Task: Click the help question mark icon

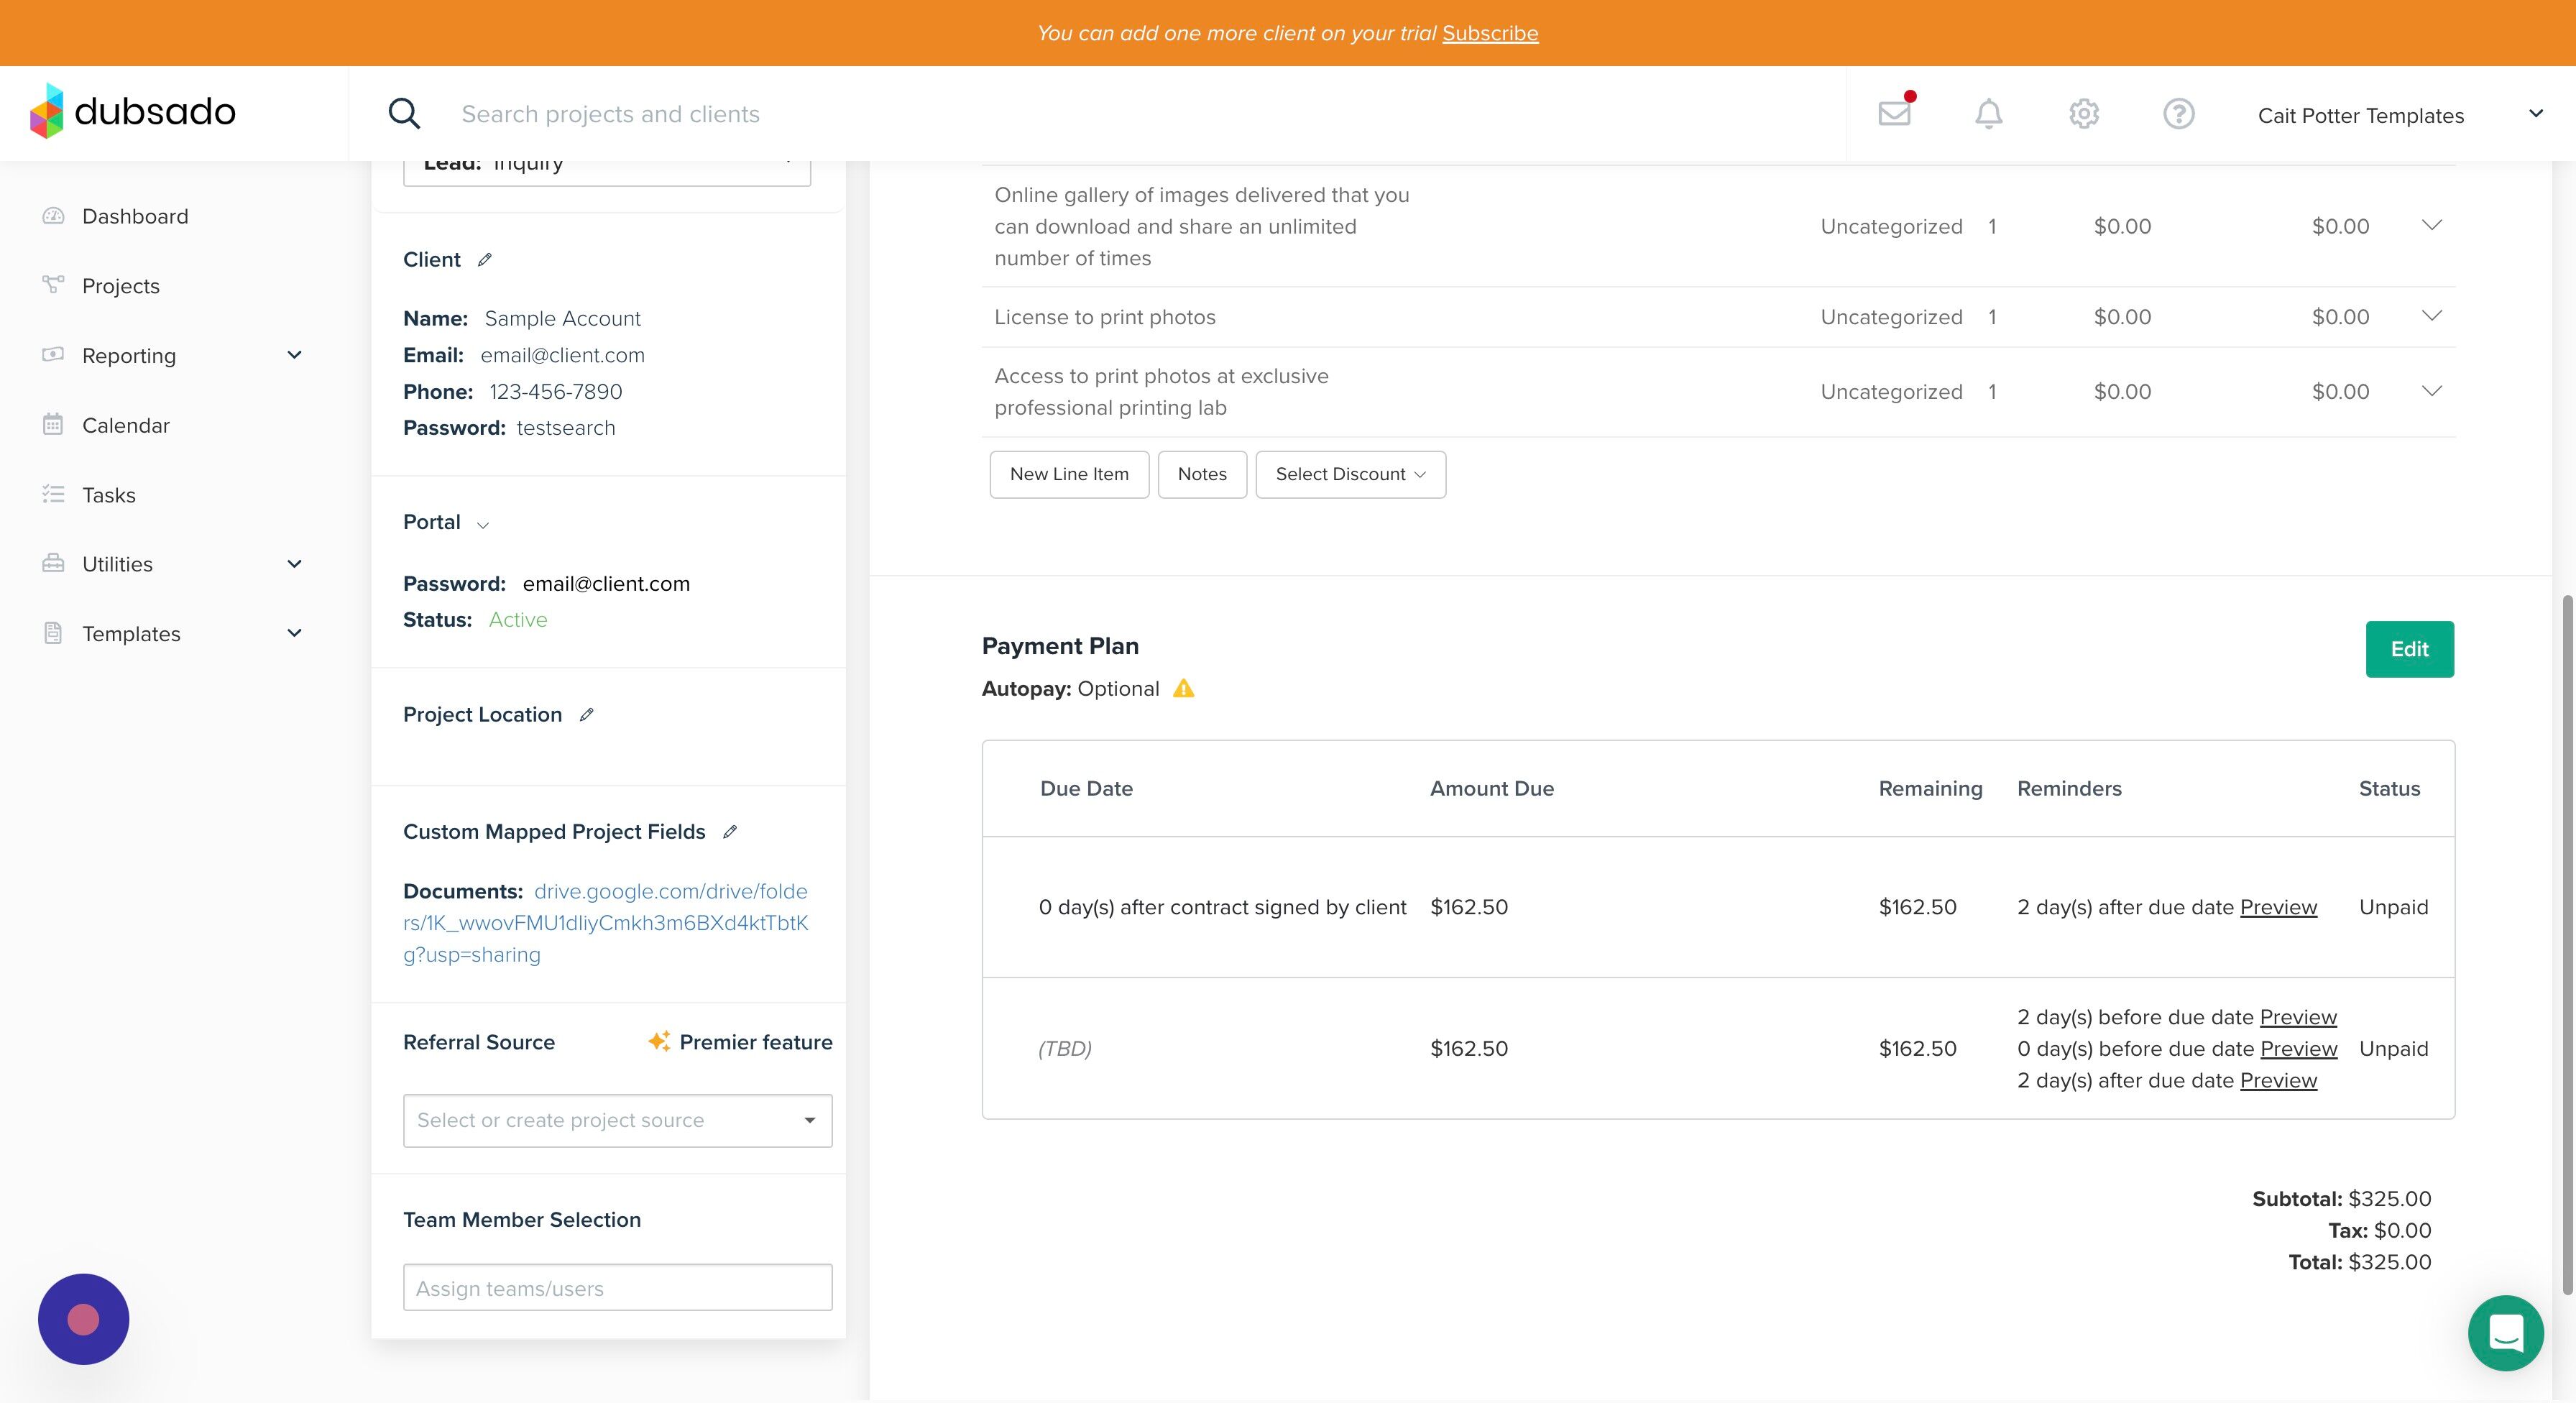Action: tap(2178, 114)
